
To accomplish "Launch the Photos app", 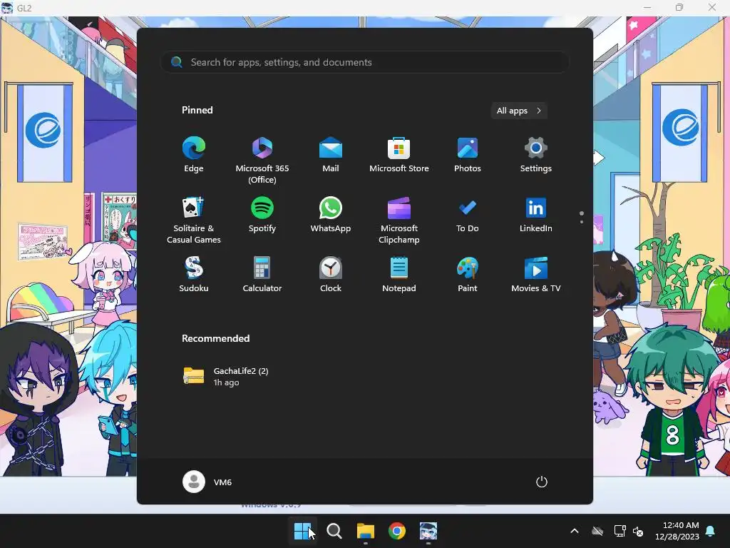I will point(468,155).
